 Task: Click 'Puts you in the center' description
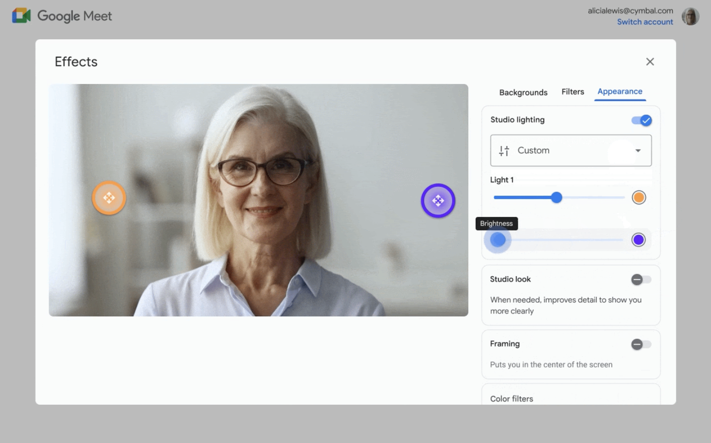[551, 365]
